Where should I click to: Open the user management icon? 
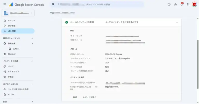pyautogui.click(x=175, y=4)
